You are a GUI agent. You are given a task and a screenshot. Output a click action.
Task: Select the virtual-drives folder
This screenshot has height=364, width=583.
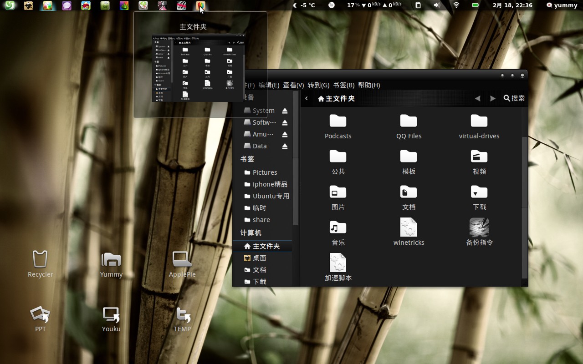(479, 126)
